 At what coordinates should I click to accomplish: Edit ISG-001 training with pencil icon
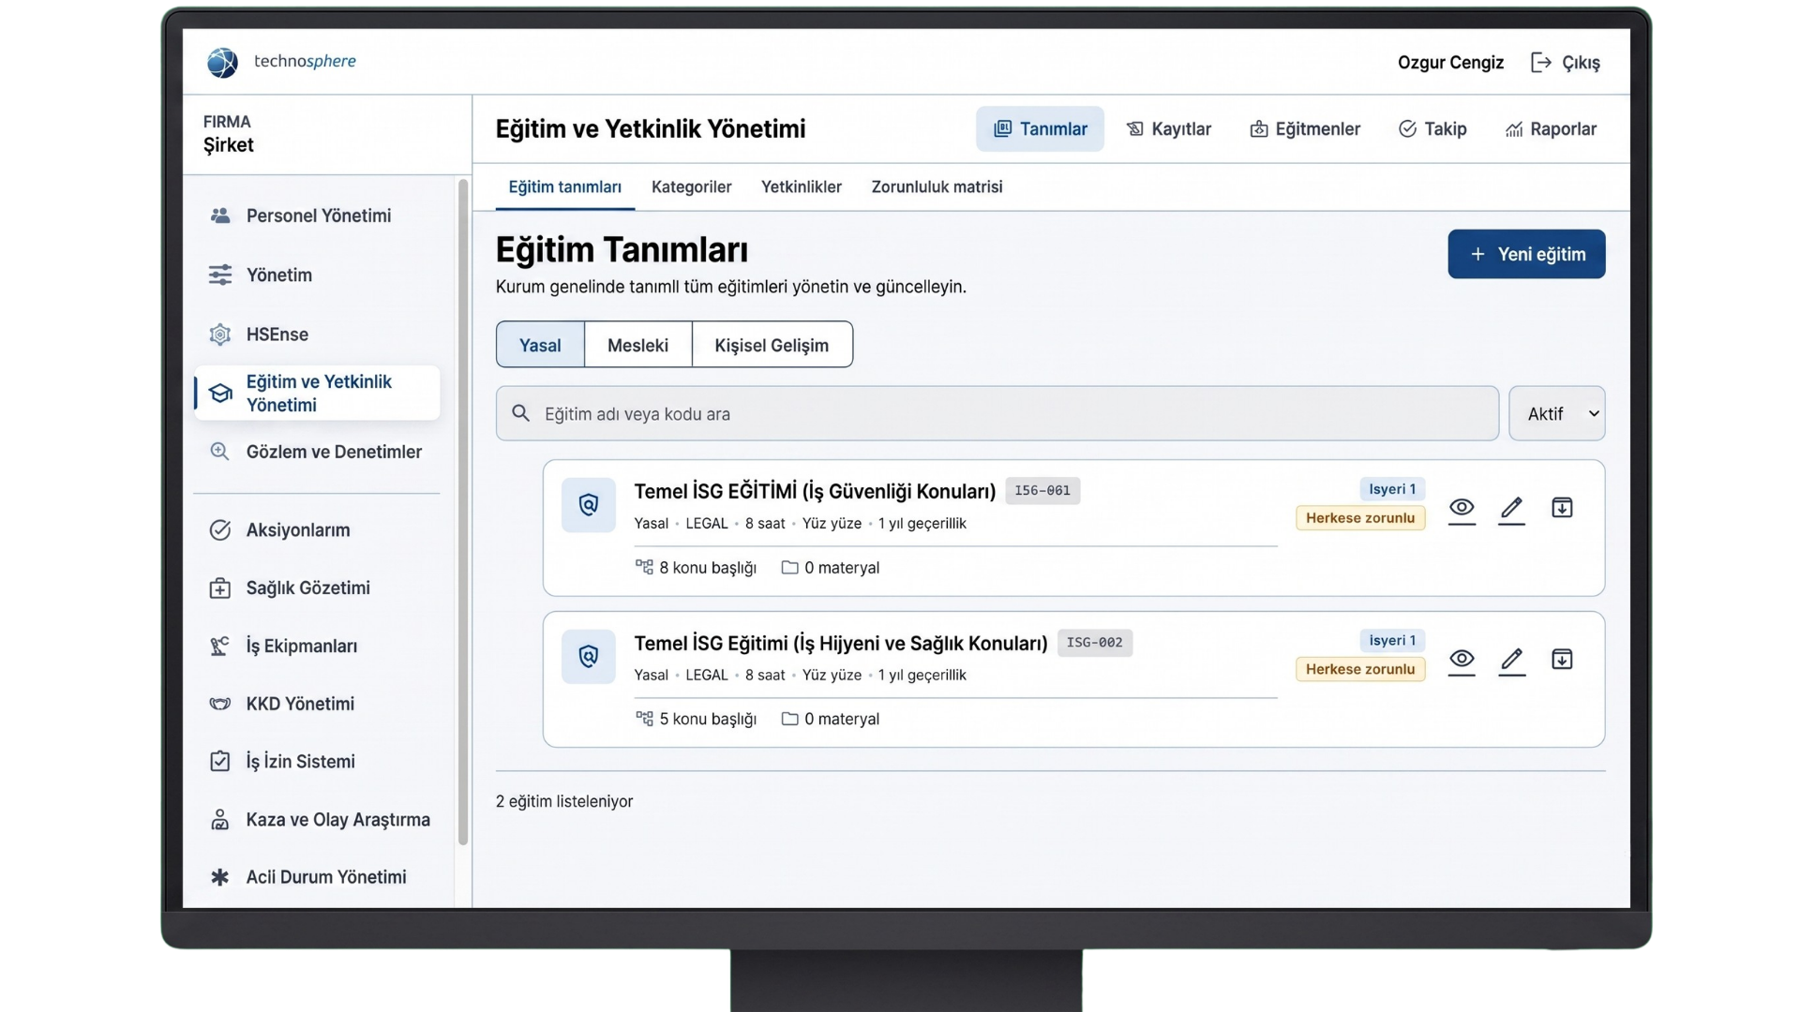pos(1512,509)
